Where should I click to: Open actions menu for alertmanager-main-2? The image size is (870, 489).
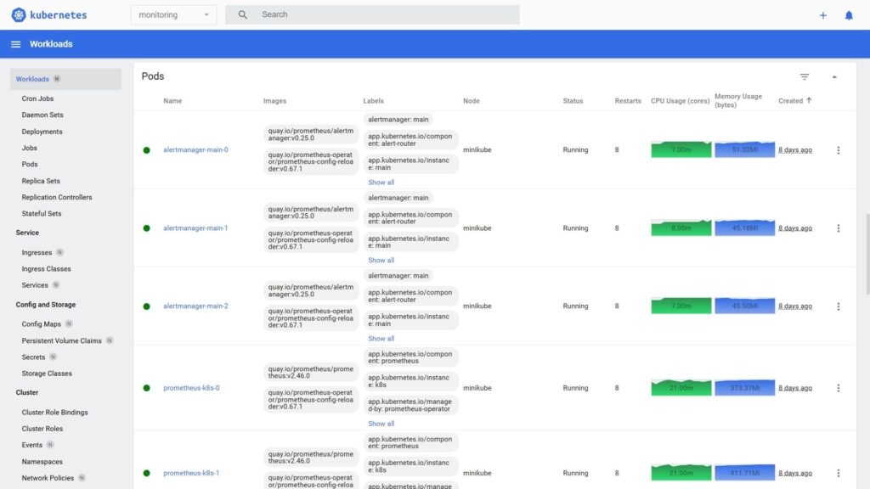coord(838,306)
